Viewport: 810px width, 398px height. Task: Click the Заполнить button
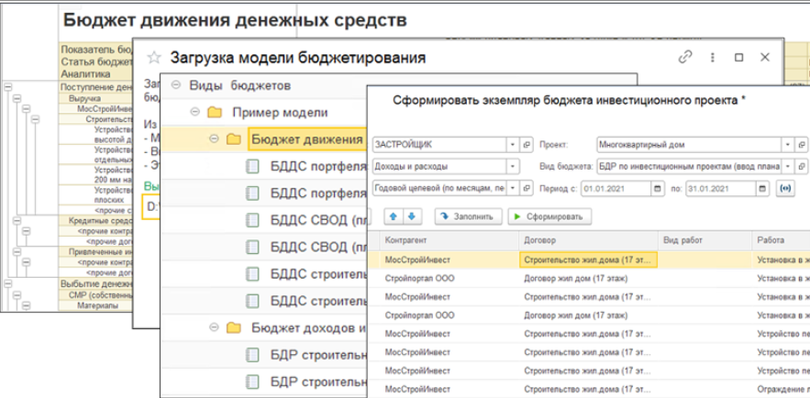(468, 216)
